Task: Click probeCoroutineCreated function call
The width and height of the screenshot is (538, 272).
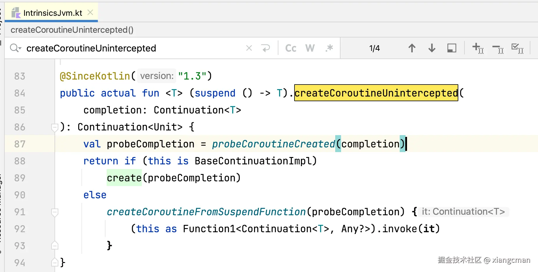Action: click(x=273, y=144)
